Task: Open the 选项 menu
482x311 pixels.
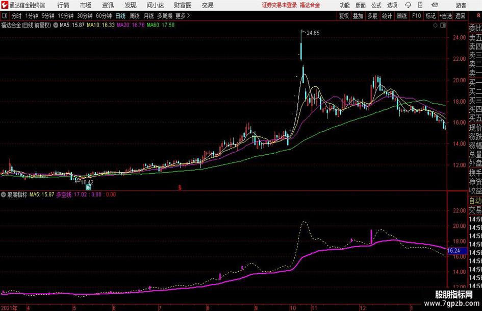Action: click(x=392, y=5)
